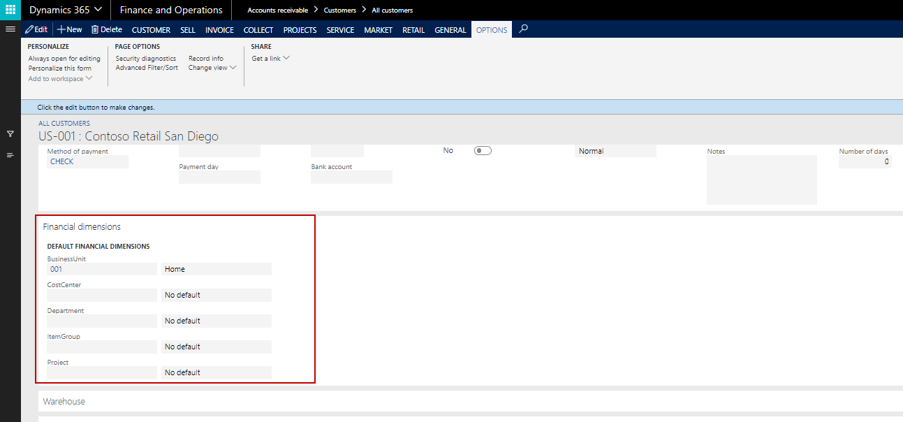Expand the Warehouse section
The image size is (903, 422).
pos(64,402)
